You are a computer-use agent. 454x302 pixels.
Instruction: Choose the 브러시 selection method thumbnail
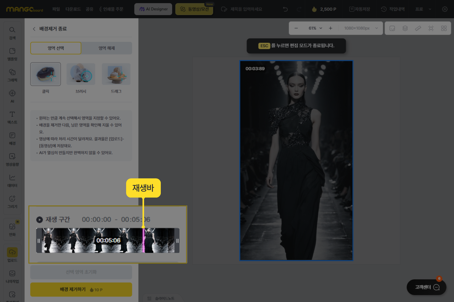click(x=81, y=74)
